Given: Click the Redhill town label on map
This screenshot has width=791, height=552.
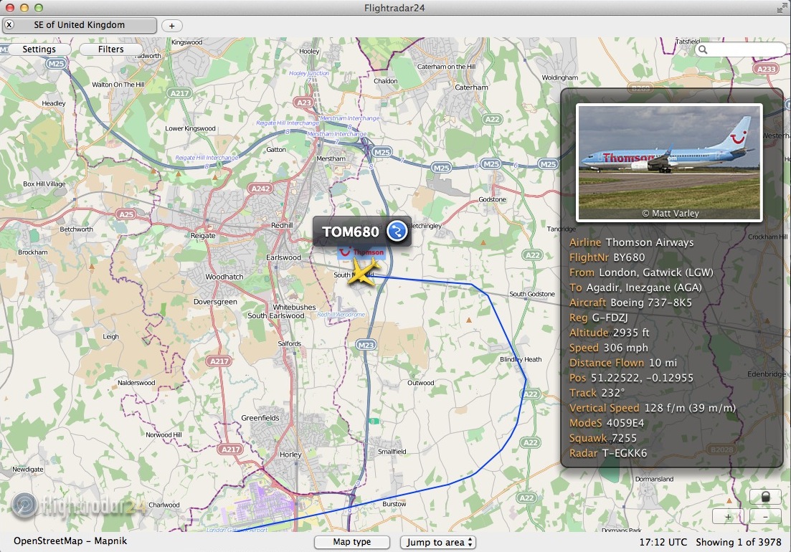Looking at the screenshot, I should click(x=282, y=225).
